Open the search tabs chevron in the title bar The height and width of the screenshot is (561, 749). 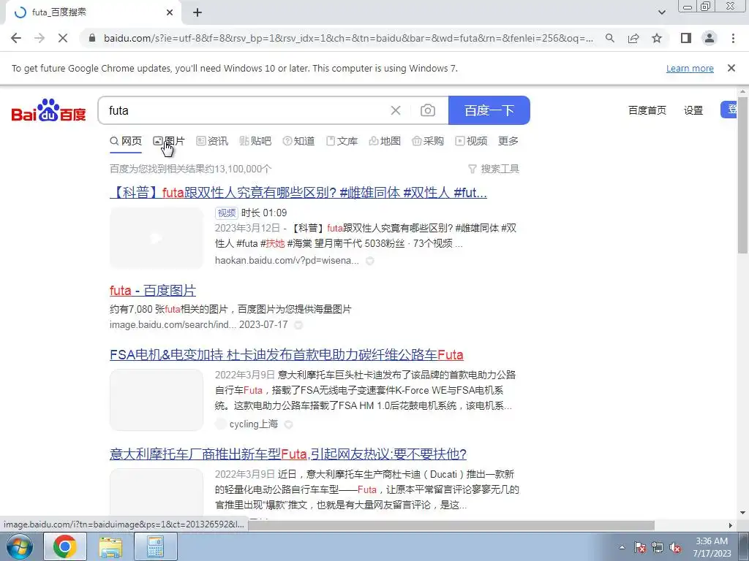click(661, 12)
